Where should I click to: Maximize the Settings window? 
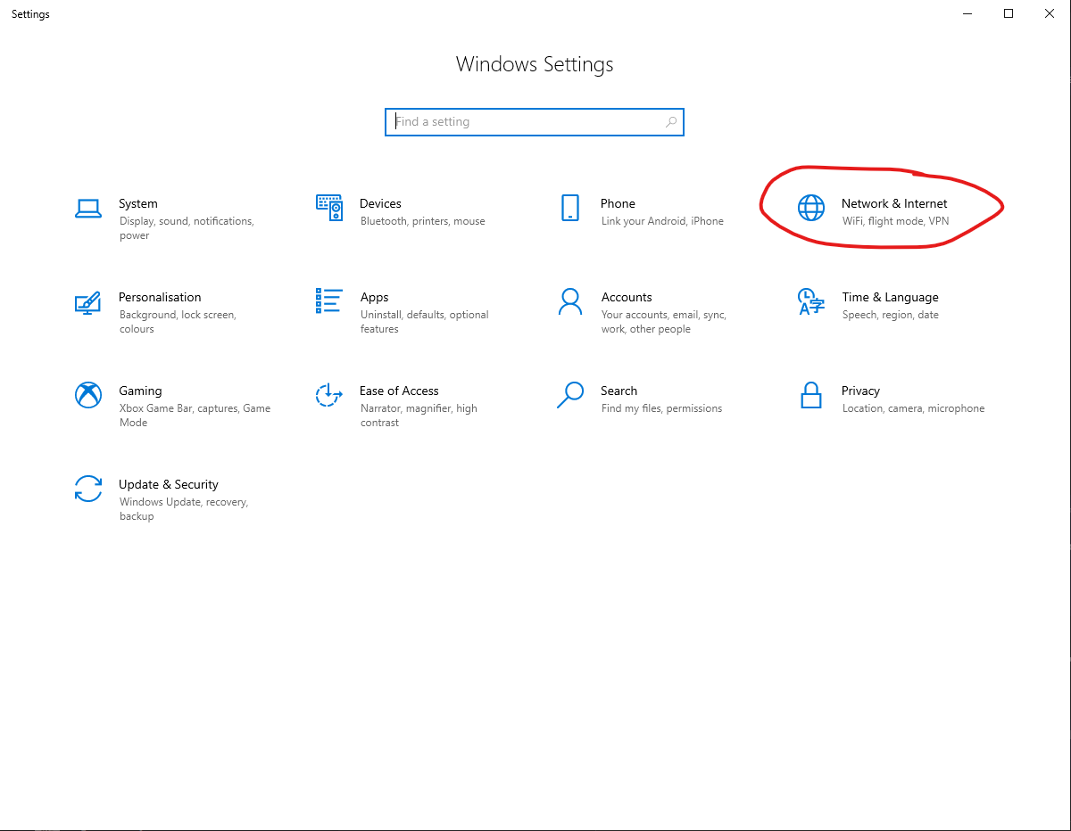[1009, 13]
